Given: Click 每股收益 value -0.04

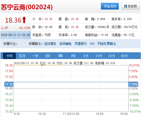Looking at the screenshot, I should pyautogui.click(x=104, y=35).
